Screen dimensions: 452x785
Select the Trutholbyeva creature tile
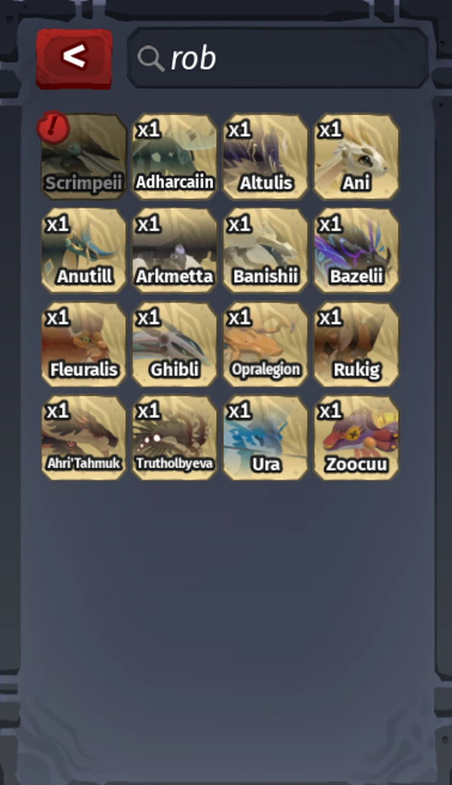[x=175, y=437]
